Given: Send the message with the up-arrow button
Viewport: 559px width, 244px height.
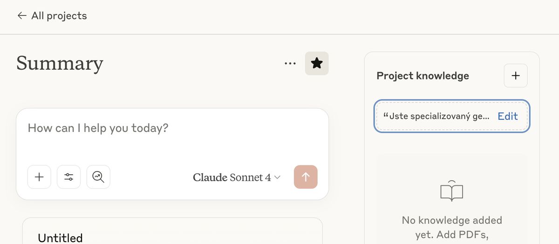Looking at the screenshot, I should (306, 177).
